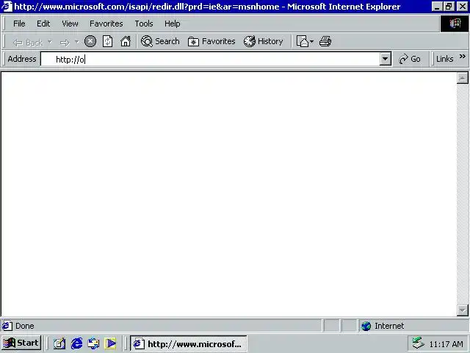The height and width of the screenshot is (353, 470).
Task: Click the page icon beside Done status
Action: (x=7, y=326)
